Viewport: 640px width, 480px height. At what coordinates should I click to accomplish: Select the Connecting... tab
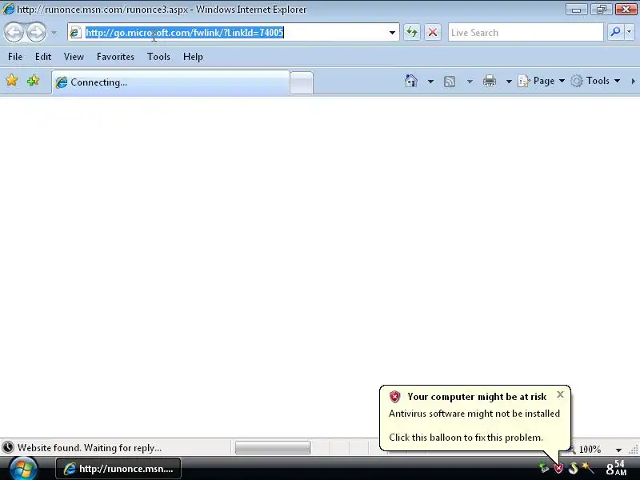[x=170, y=82]
